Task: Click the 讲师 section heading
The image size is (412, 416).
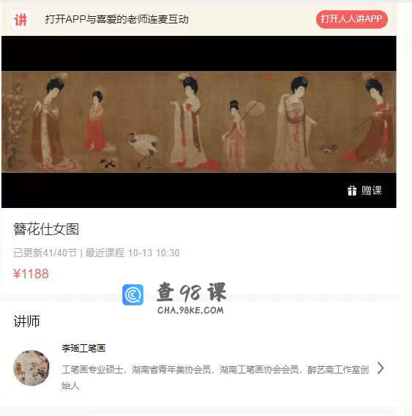Action: [x=27, y=322]
